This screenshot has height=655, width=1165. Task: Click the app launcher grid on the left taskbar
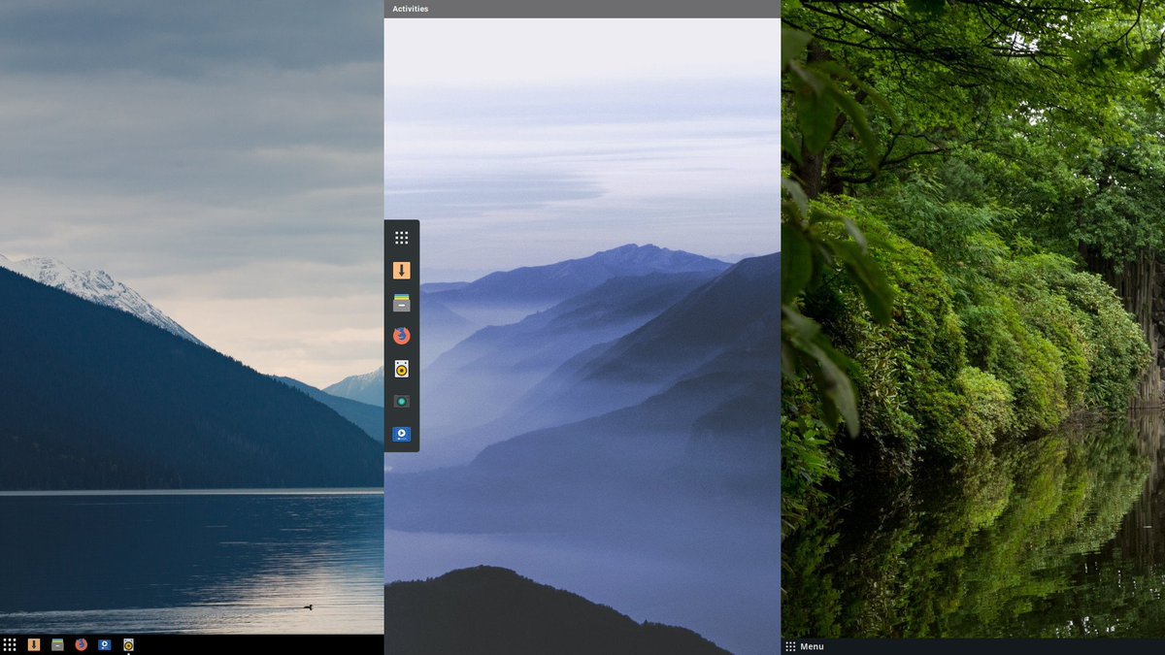[9, 643]
